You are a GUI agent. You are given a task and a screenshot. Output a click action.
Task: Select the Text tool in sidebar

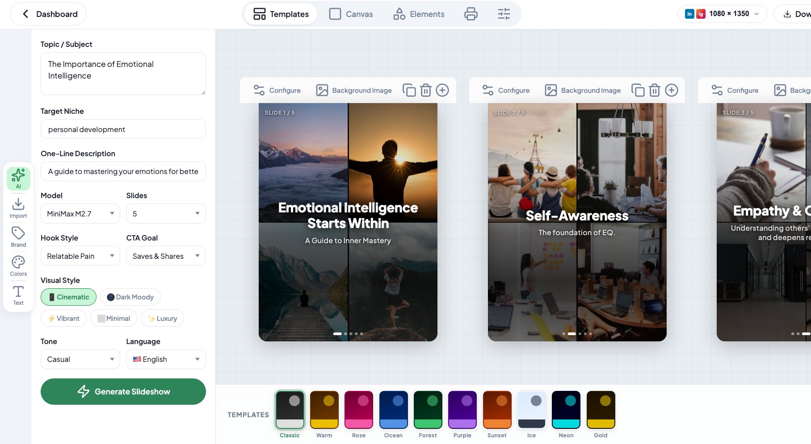click(x=18, y=295)
